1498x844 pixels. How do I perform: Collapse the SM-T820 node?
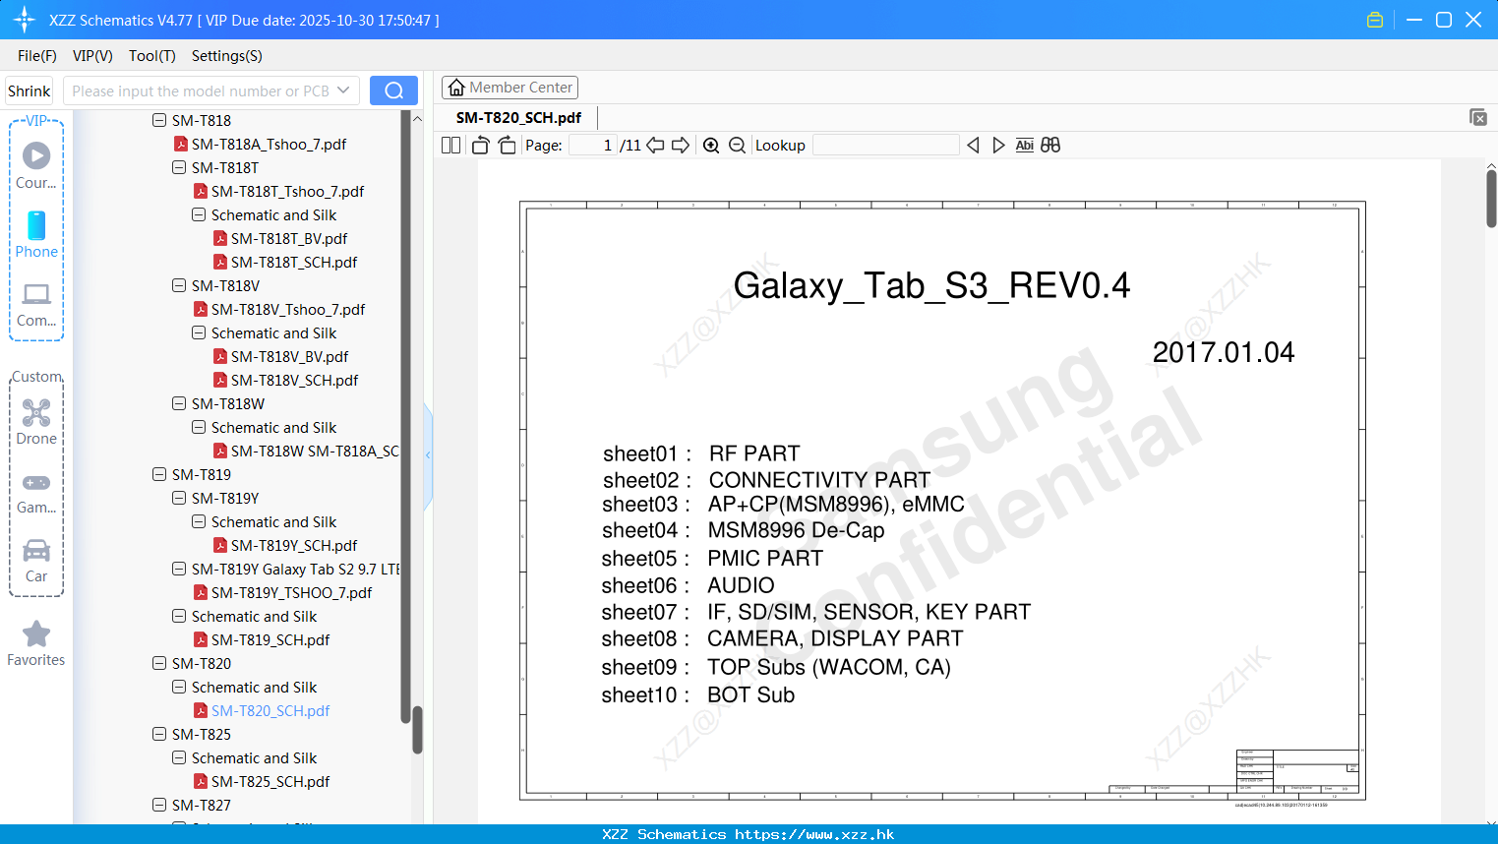(x=159, y=663)
